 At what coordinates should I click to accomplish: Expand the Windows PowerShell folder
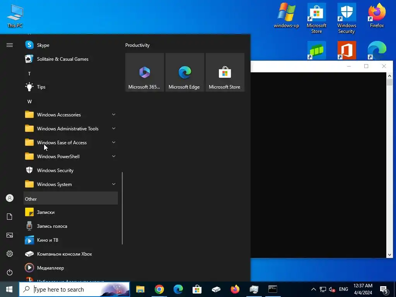[71, 157]
